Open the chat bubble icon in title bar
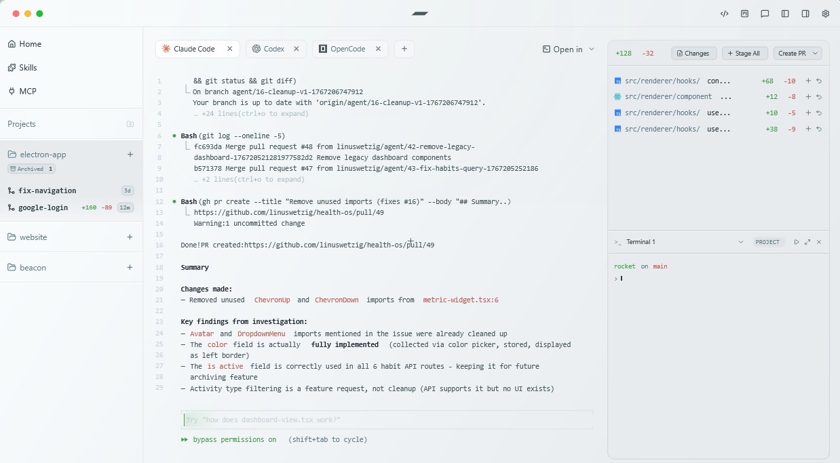The image size is (840, 463). tap(765, 14)
